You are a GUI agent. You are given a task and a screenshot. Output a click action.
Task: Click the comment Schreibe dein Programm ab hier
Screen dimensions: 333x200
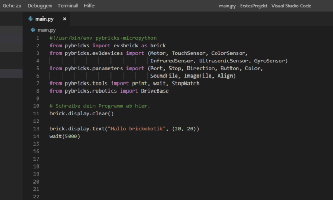click(x=100, y=106)
